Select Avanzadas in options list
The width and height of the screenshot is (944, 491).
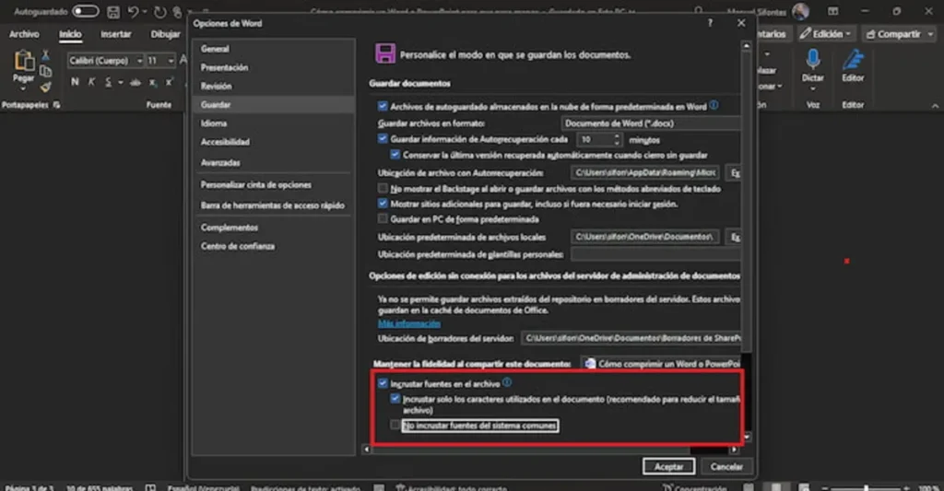[273, 162]
